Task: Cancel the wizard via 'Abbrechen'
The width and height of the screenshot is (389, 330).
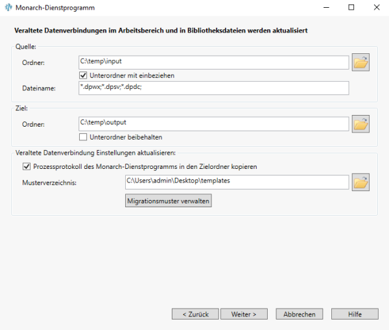Action: click(300, 314)
